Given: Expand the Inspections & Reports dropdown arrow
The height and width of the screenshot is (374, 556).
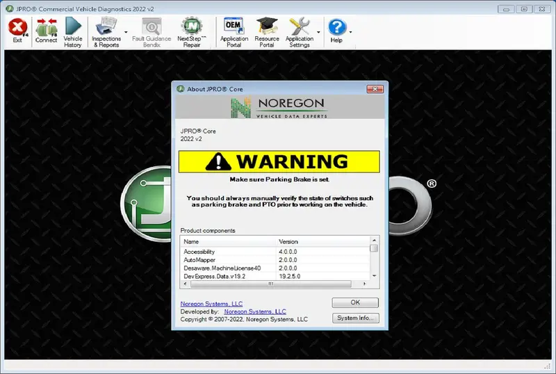Looking at the screenshot, I should coord(126,32).
